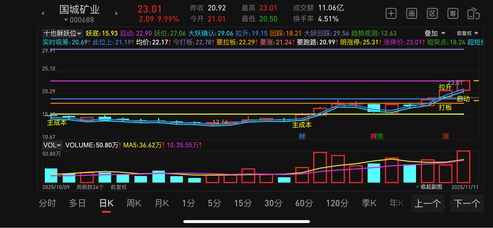Select the 60分 period tab

(304, 203)
